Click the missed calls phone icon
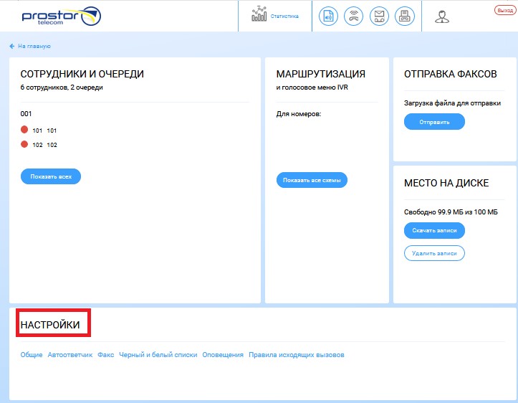The width and height of the screenshot is (518, 403). click(x=353, y=16)
